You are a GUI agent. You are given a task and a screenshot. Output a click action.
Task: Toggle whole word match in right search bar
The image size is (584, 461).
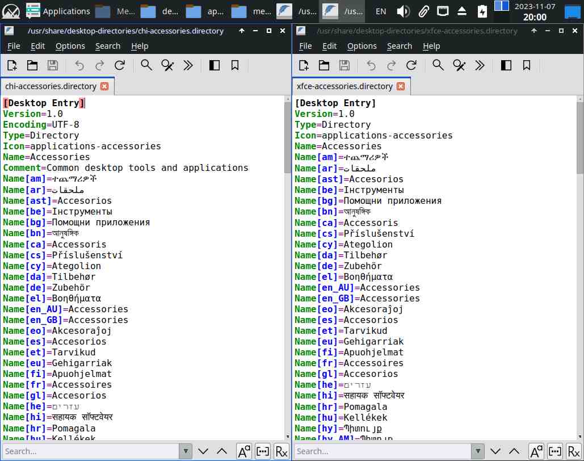pos(554,451)
